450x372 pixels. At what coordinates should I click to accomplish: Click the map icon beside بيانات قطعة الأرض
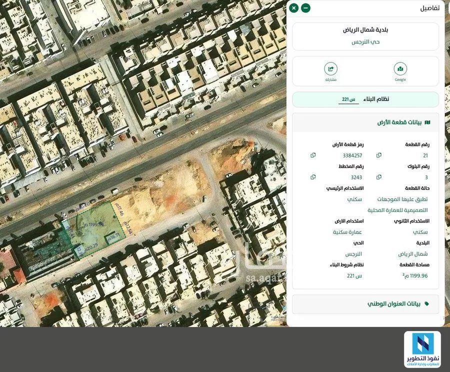tap(427, 121)
